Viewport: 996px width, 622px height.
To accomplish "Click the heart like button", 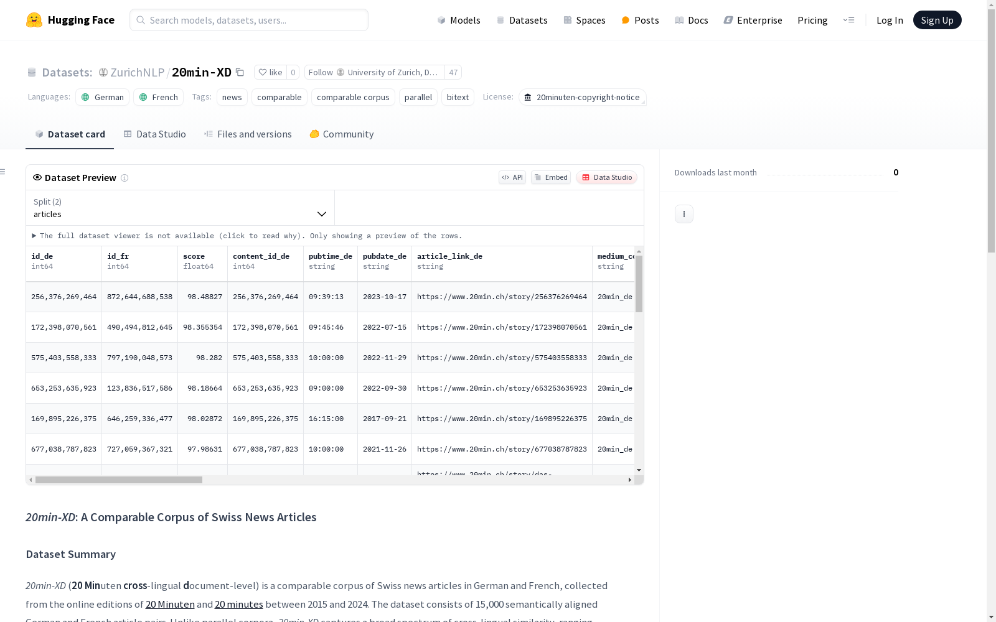I will coord(270,72).
